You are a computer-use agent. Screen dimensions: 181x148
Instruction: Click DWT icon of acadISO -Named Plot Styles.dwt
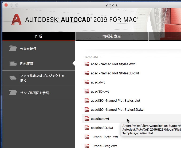pos(87,100)
